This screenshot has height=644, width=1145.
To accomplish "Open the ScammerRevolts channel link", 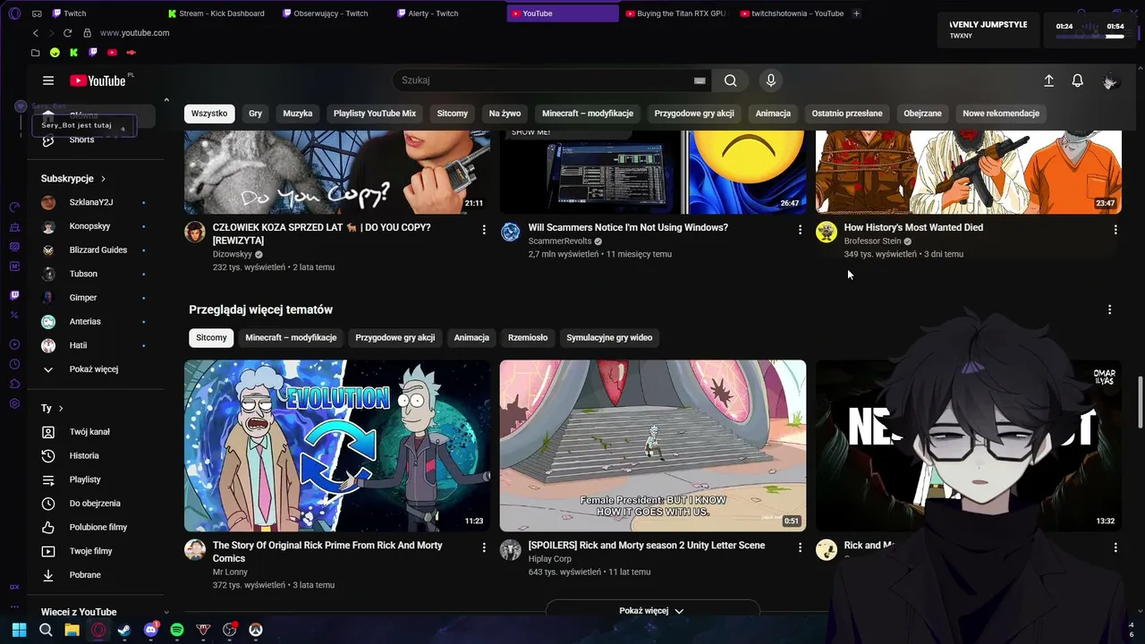I will click(x=559, y=241).
